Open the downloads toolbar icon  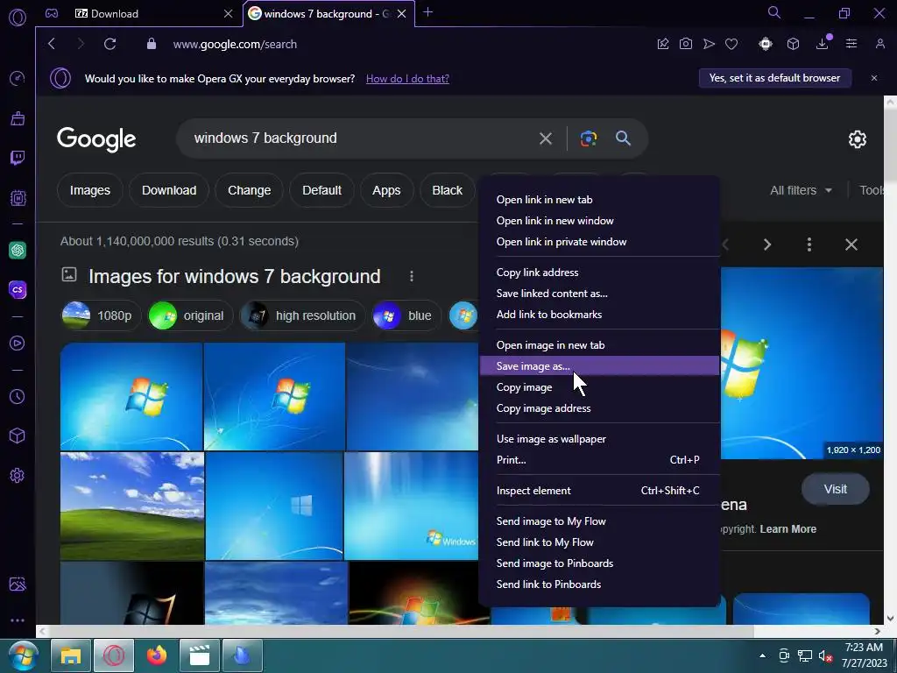[822, 44]
